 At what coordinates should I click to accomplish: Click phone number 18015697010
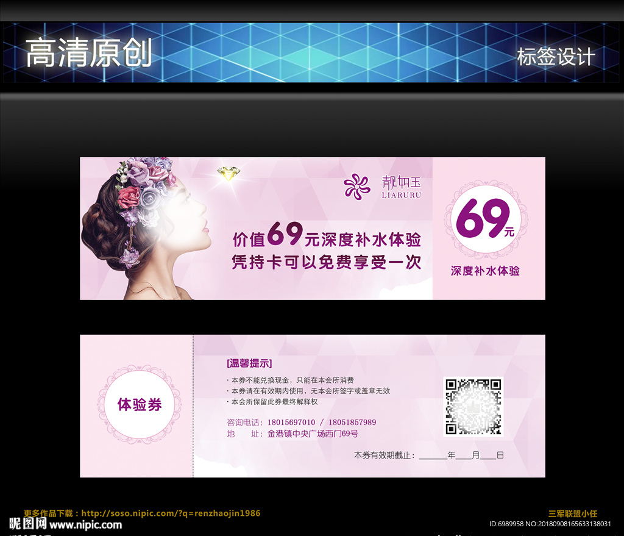point(291,422)
